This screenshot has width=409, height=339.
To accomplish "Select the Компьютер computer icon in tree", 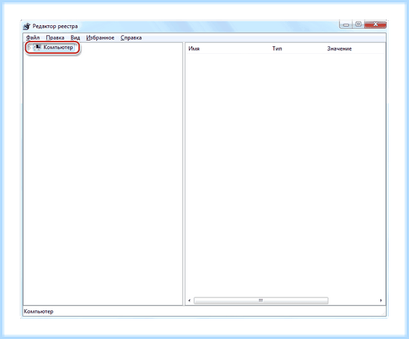I will pos(37,47).
